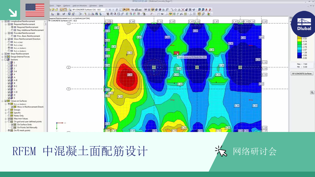Image resolution: width=315 pixels, height=177 pixels.
Task: Click the red X icon in top toolbar
Action: [183, 9]
